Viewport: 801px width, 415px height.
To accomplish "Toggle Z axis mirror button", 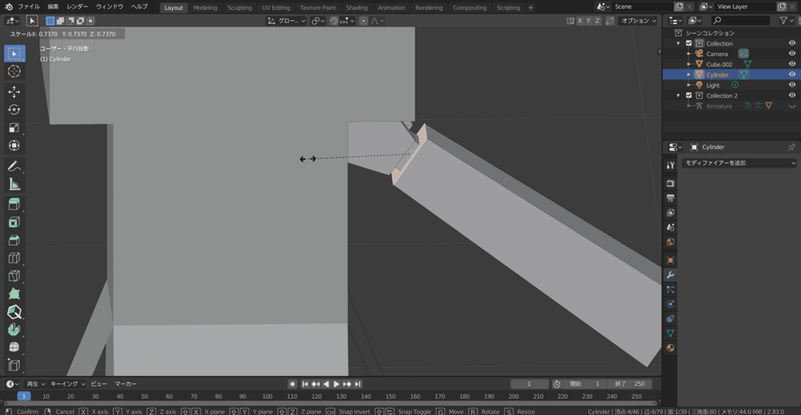I will (597, 21).
